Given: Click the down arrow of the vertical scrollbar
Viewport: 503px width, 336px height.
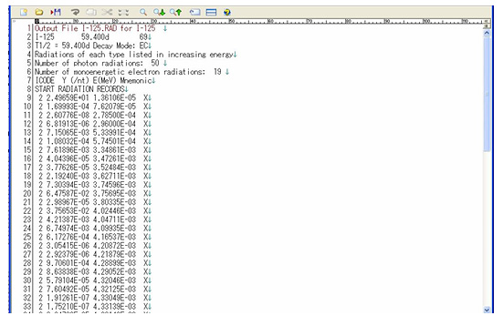Looking at the screenshot, I should tap(487, 310).
